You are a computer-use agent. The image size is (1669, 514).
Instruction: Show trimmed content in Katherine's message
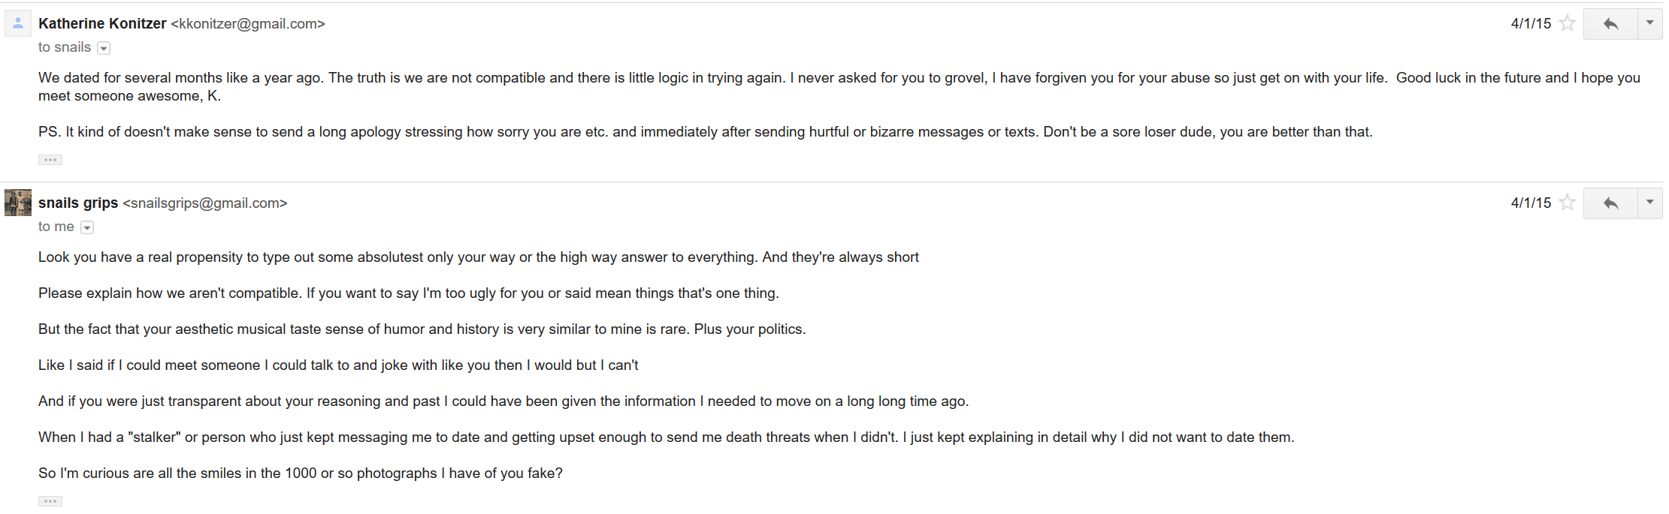click(x=50, y=160)
